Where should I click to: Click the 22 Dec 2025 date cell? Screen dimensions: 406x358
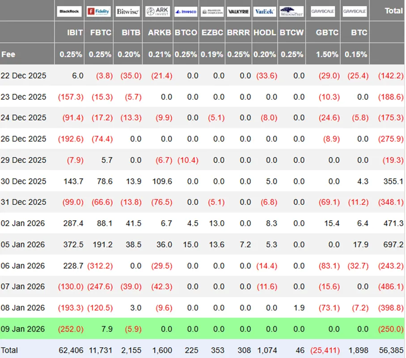(x=23, y=76)
